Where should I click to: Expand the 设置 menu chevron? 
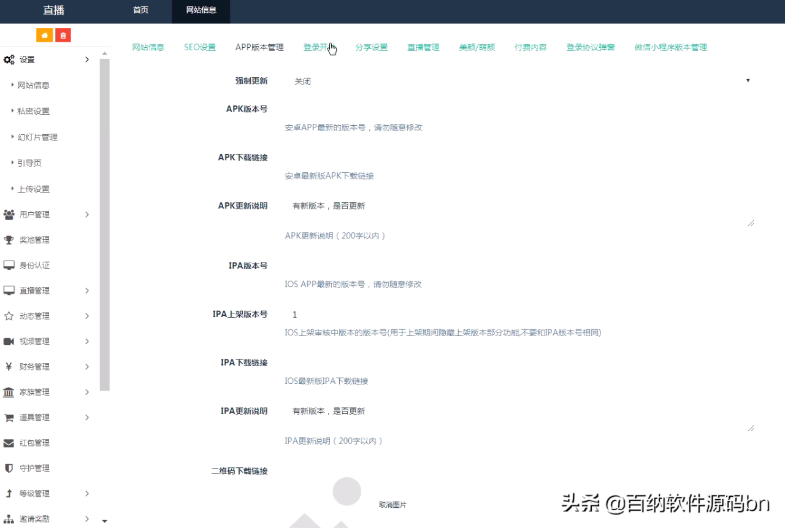click(87, 59)
